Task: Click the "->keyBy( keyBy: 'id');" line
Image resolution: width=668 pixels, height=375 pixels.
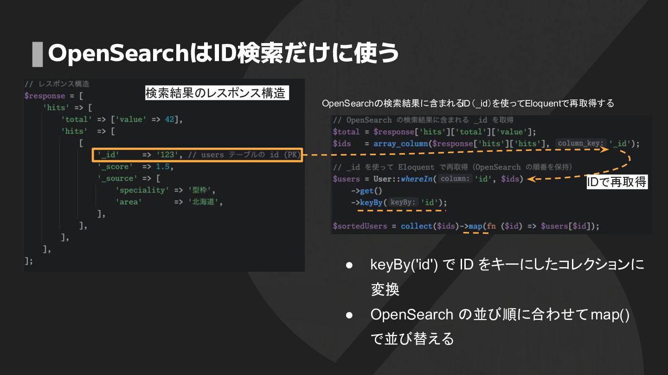Action: tap(399, 202)
